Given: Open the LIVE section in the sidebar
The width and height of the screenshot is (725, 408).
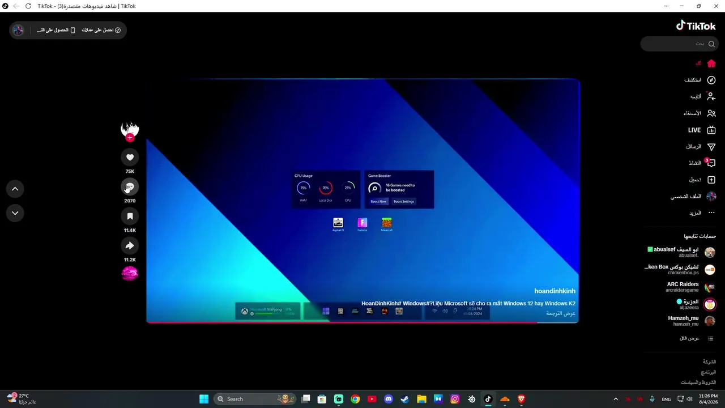Looking at the screenshot, I should coord(702,130).
